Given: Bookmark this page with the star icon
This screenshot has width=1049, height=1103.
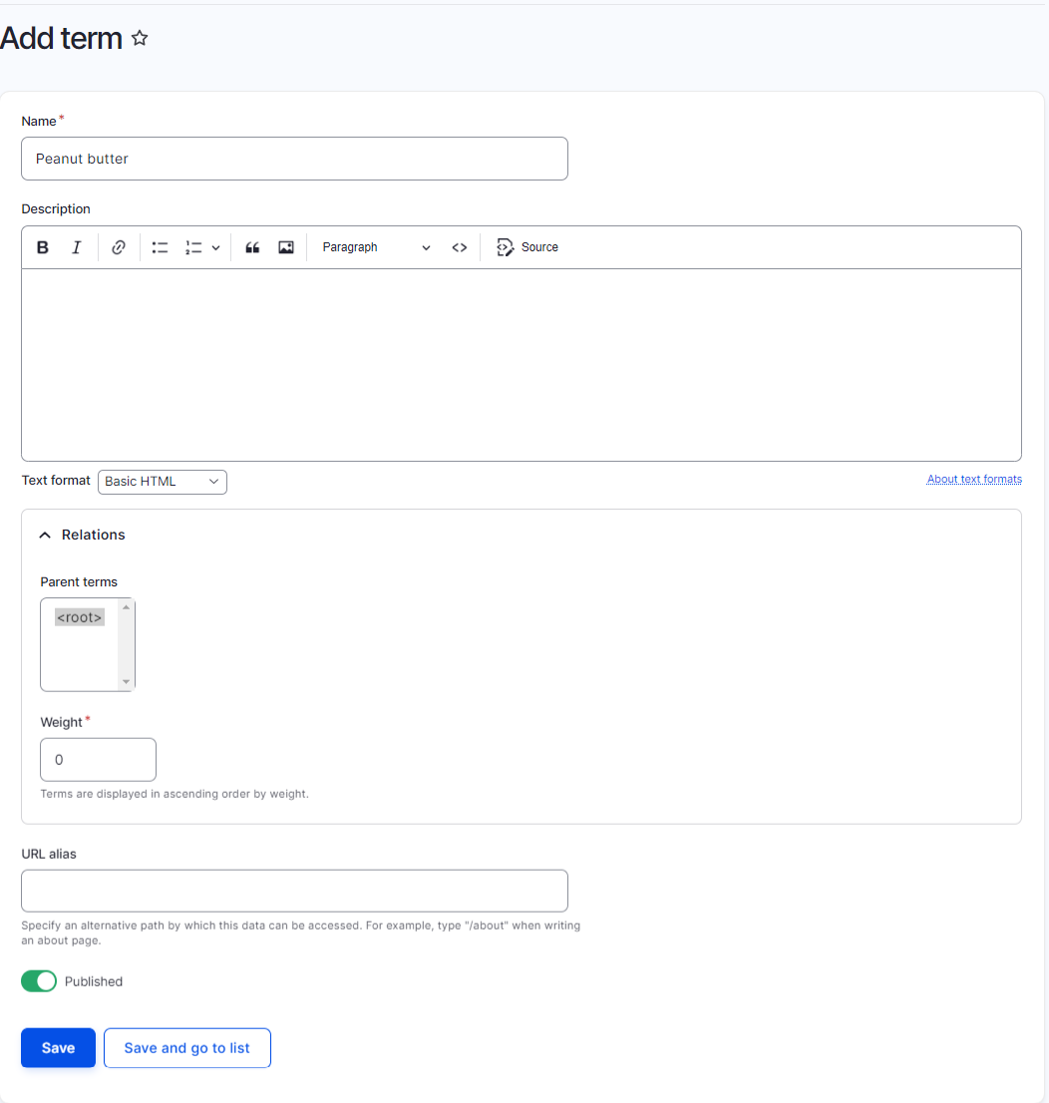Looking at the screenshot, I should pyautogui.click(x=139, y=38).
